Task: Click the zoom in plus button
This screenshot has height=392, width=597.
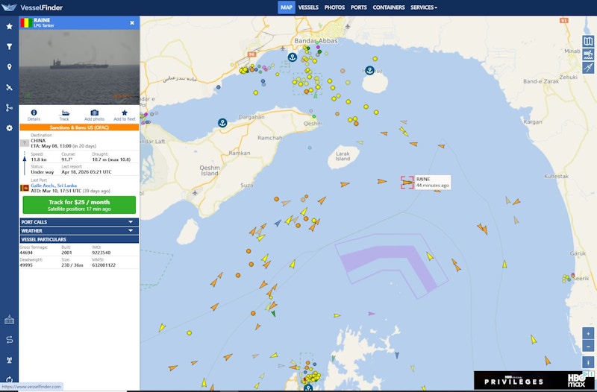Action: [588, 334]
